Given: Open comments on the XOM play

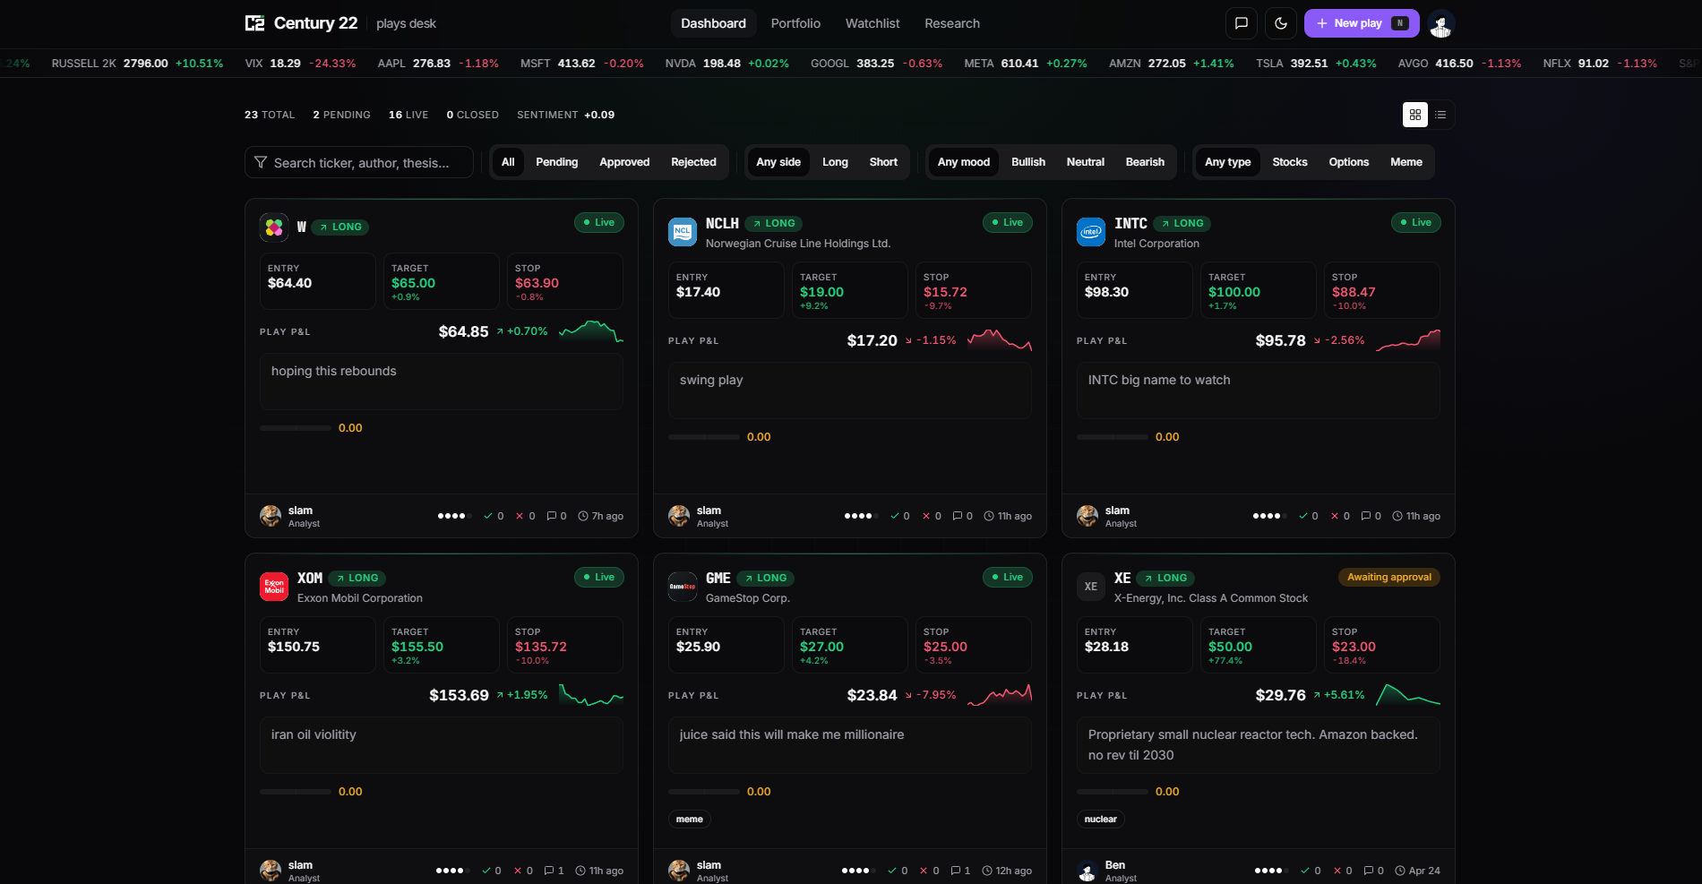Looking at the screenshot, I should [x=549, y=871].
